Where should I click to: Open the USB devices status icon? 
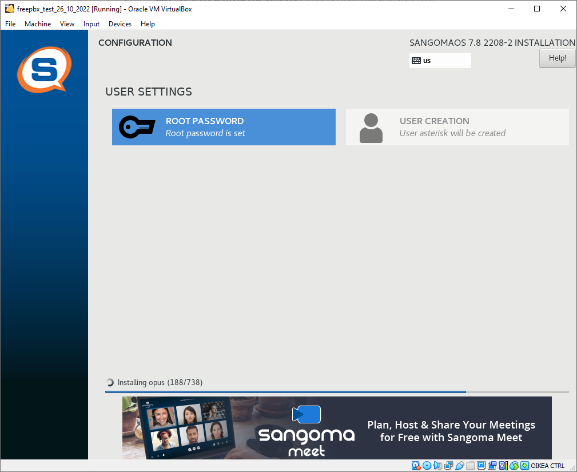point(460,466)
